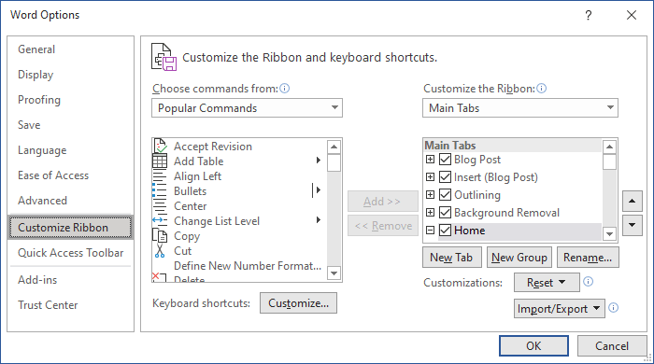The height and width of the screenshot is (364, 654).
Task: Click the Change List Level icon
Action: [x=160, y=220]
